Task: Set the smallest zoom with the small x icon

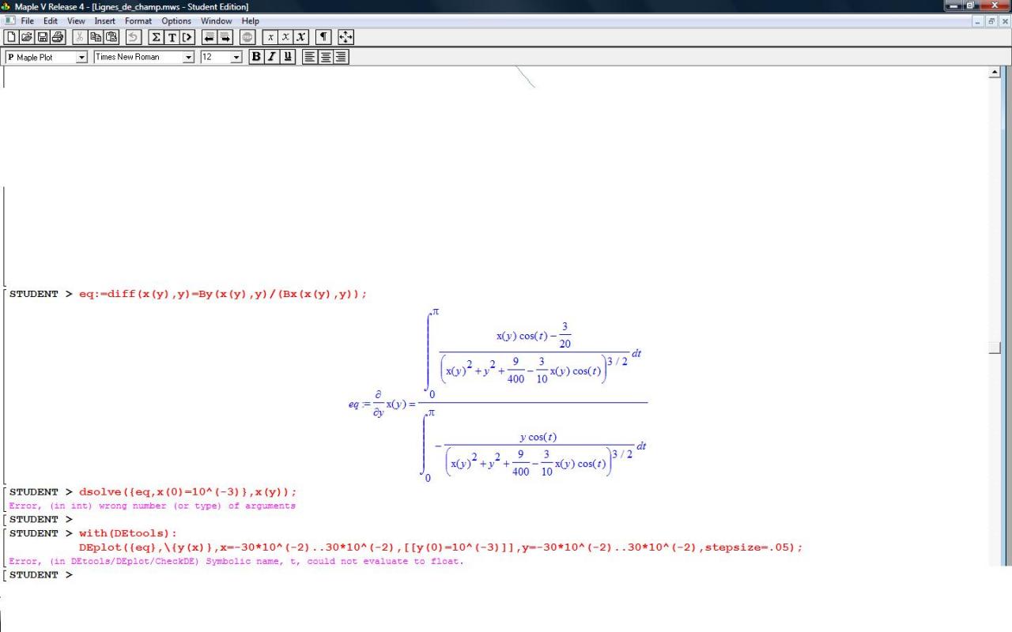Action: [x=270, y=37]
